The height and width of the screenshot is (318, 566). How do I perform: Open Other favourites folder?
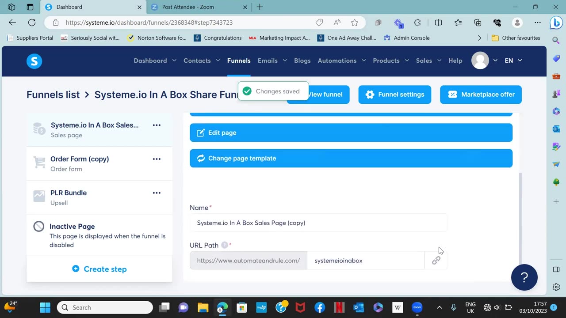pyautogui.click(x=516, y=38)
